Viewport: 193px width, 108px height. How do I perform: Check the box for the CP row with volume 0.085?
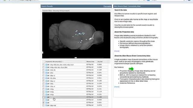click(43, 100)
